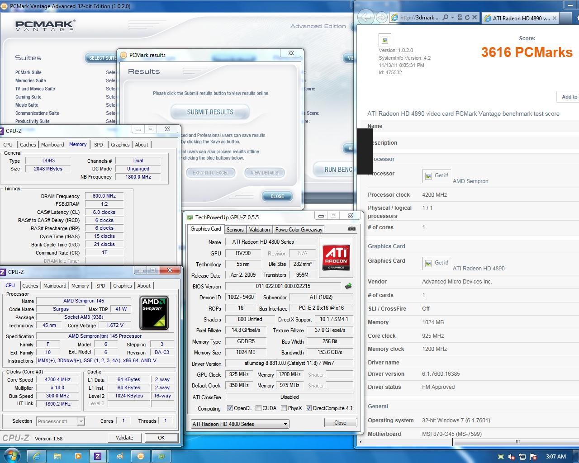This screenshot has width=579, height=463.
Task: Toggle the CUDA checkbox
Action: point(258,408)
